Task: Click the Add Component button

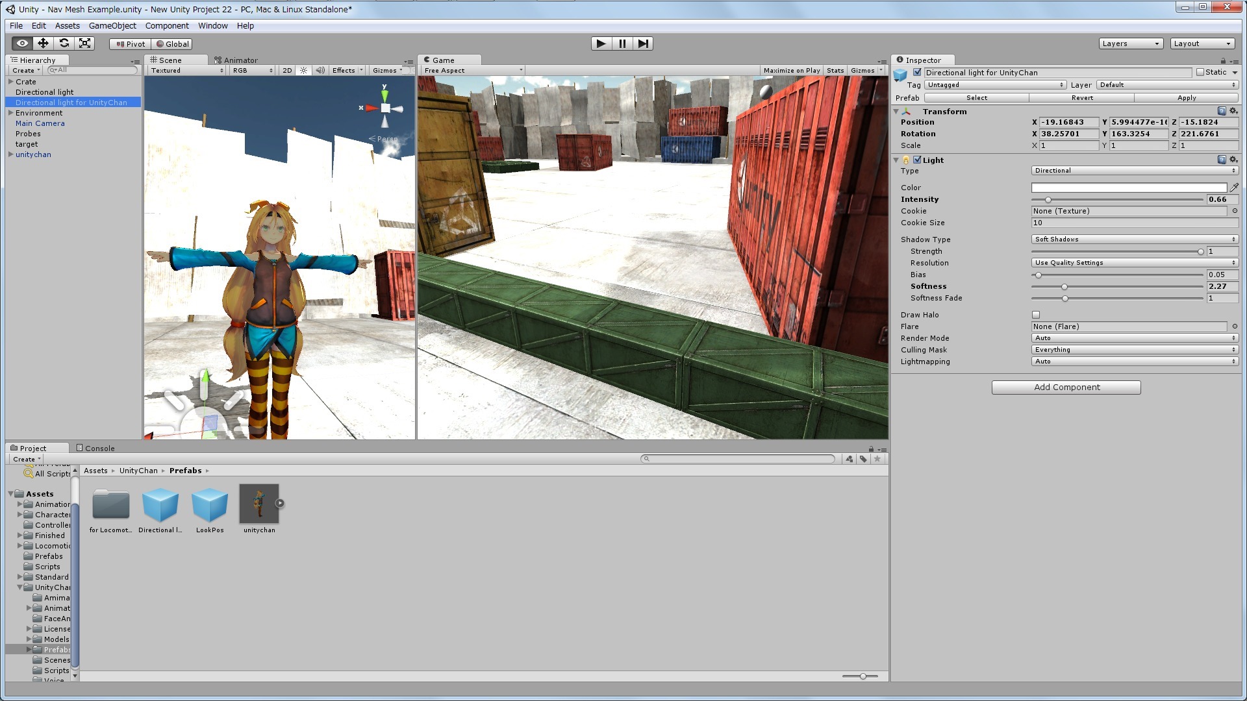Action: (x=1066, y=387)
